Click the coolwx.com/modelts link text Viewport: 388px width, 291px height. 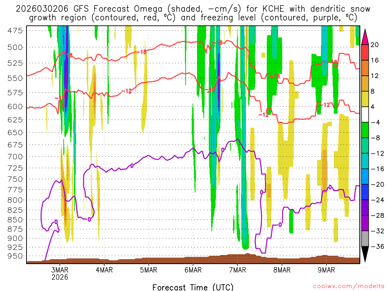coord(349,286)
